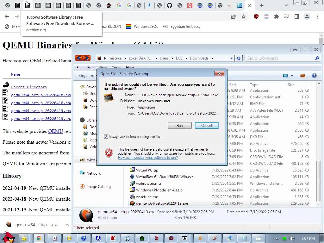Open Parent Directory link
324x243 pixels.
29,87
